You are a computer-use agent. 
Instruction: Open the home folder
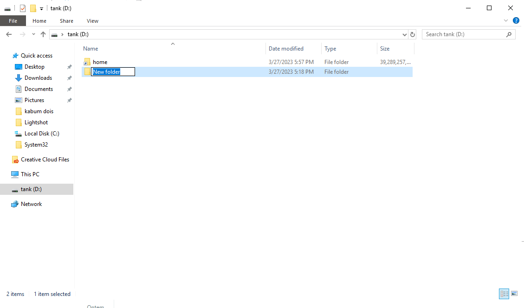[100, 62]
